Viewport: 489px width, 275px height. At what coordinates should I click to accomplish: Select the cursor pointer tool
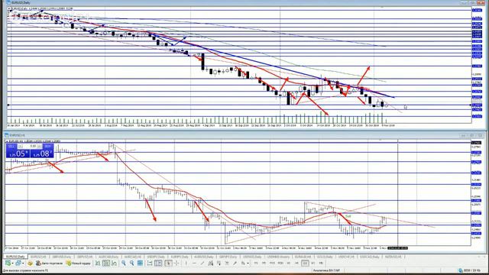pyautogui.click(x=168, y=263)
